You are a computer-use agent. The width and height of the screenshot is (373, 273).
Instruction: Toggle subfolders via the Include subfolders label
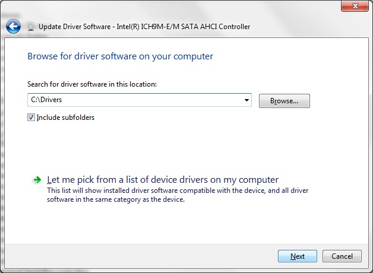(65, 118)
